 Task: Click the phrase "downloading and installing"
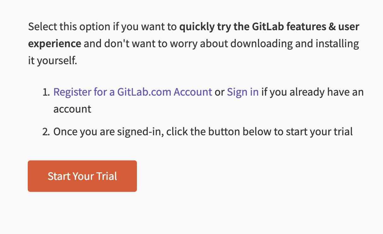(295, 43)
